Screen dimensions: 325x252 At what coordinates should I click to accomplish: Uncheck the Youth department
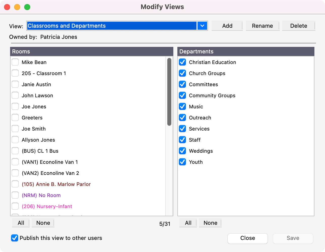click(182, 162)
